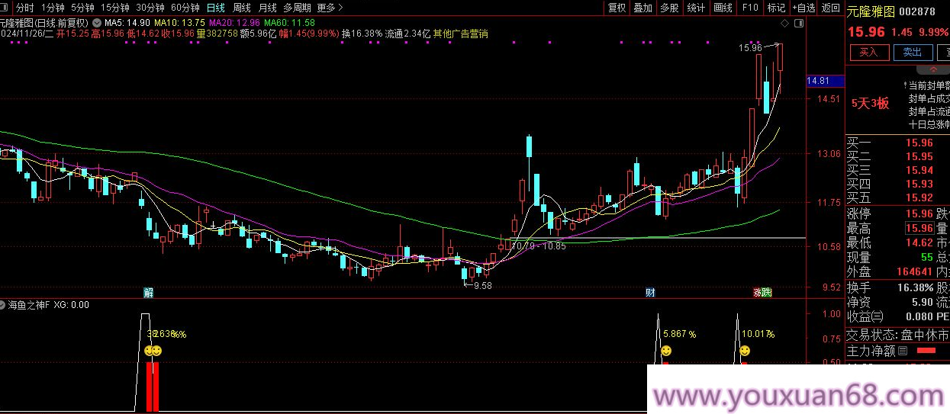Image resolution: width=950 pixels, height=414 pixels.
Task: Open indicator settings circle next to 元隆雅图 title
Action: tap(96, 23)
